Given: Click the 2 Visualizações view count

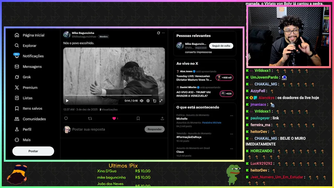Looking at the screenshot, I should tap(109, 110).
